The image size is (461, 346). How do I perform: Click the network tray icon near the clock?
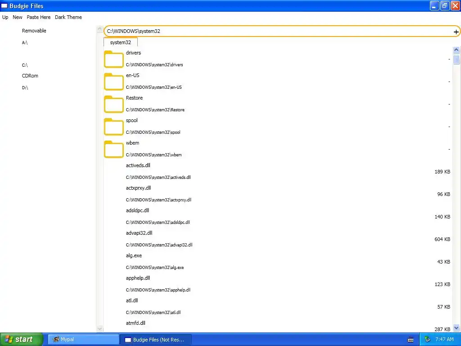click(x=428, y=340)
